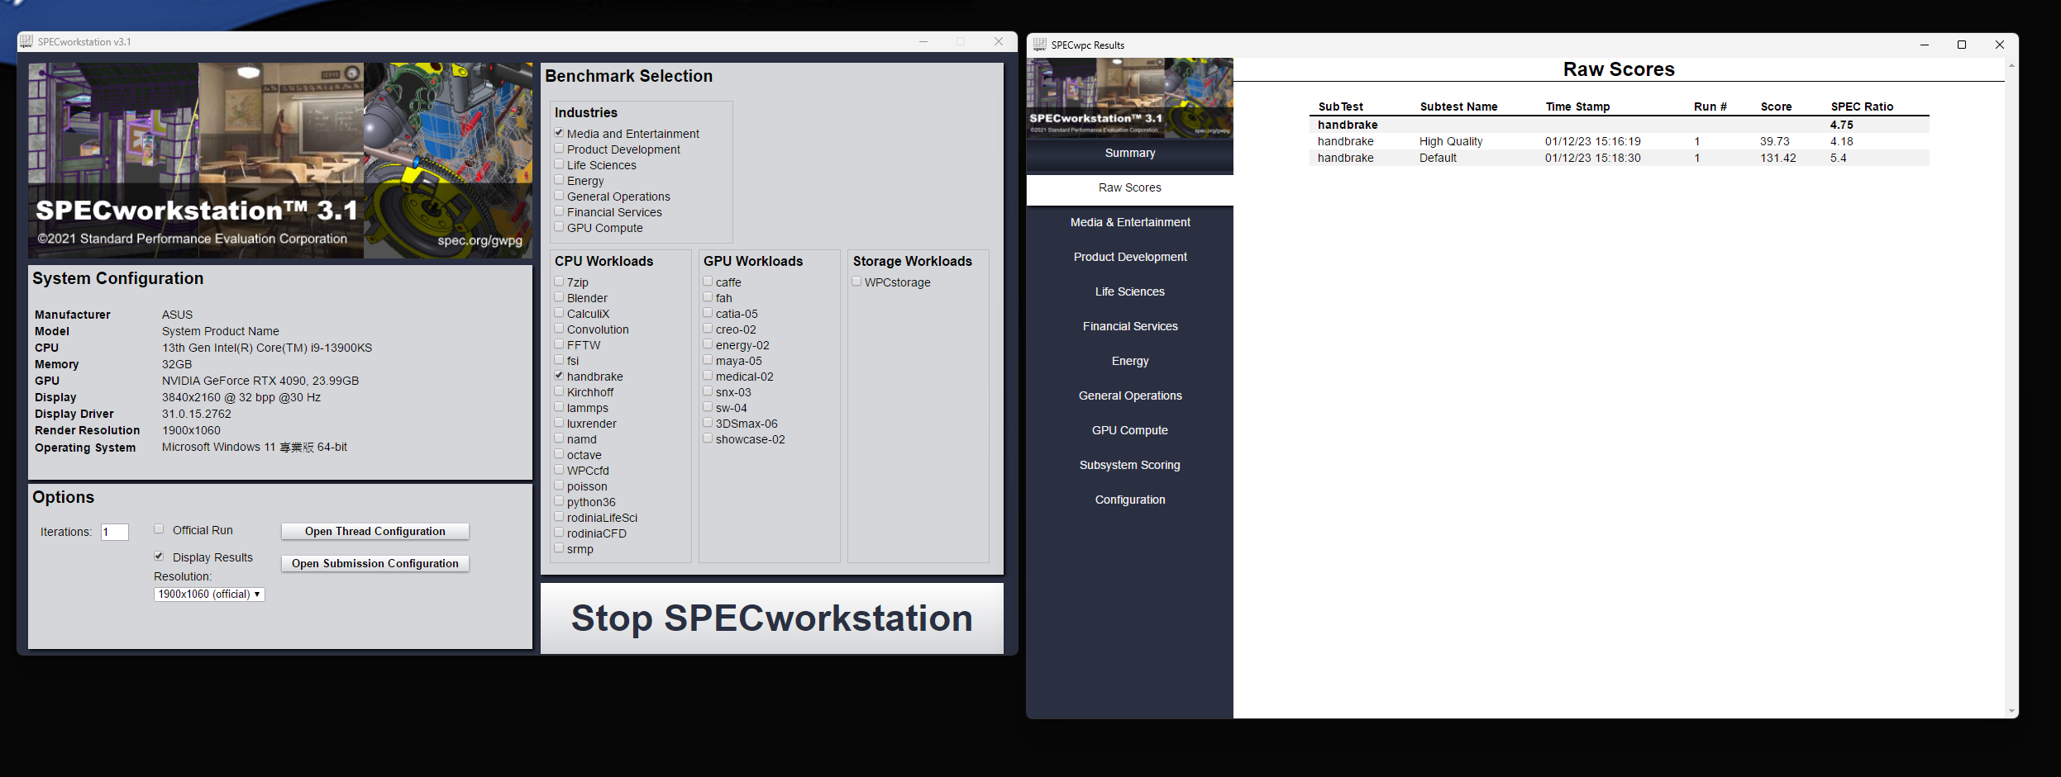Screen dimensions: 2061x777
Task: Open the Resolution 1900x1060 dropdown
Action: [x=209, y=595]
